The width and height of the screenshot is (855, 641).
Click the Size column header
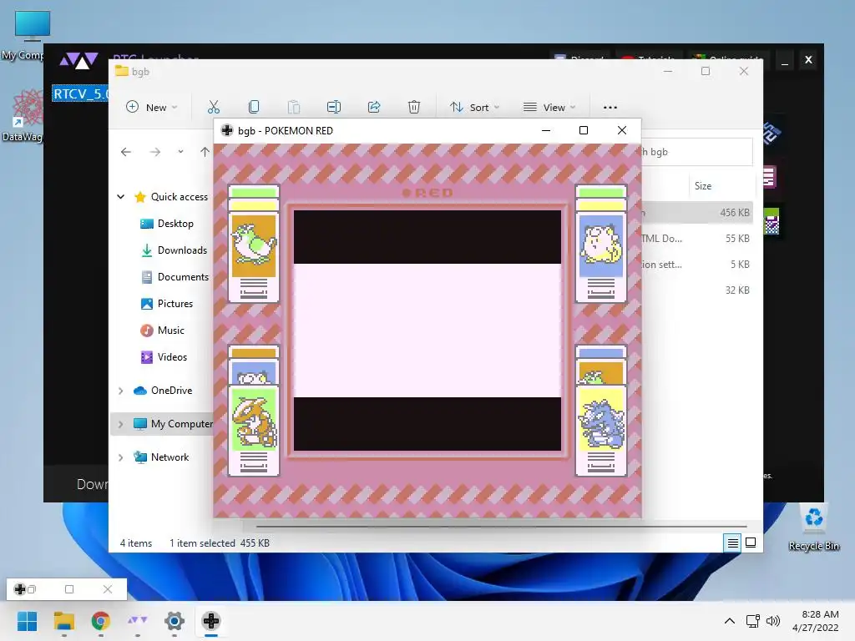click(703, 186)
